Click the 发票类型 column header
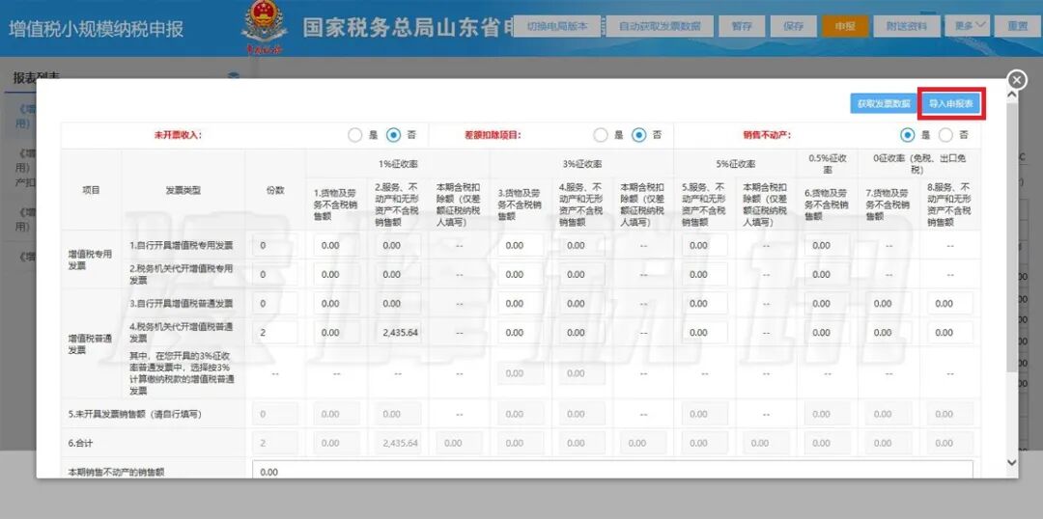 183,190
